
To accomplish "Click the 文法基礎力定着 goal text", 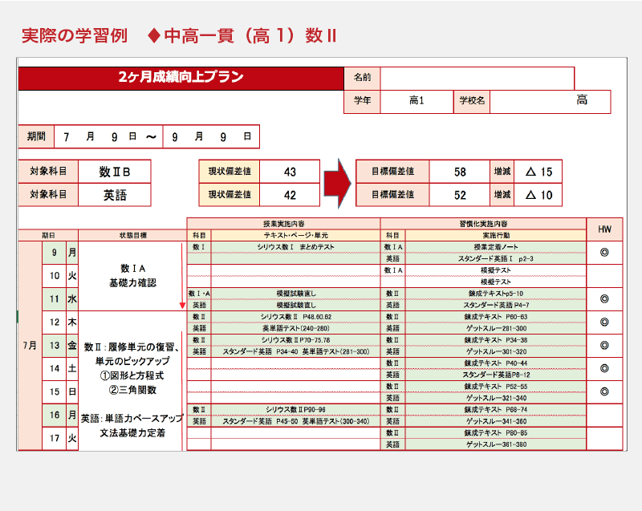I will [132, 433].
